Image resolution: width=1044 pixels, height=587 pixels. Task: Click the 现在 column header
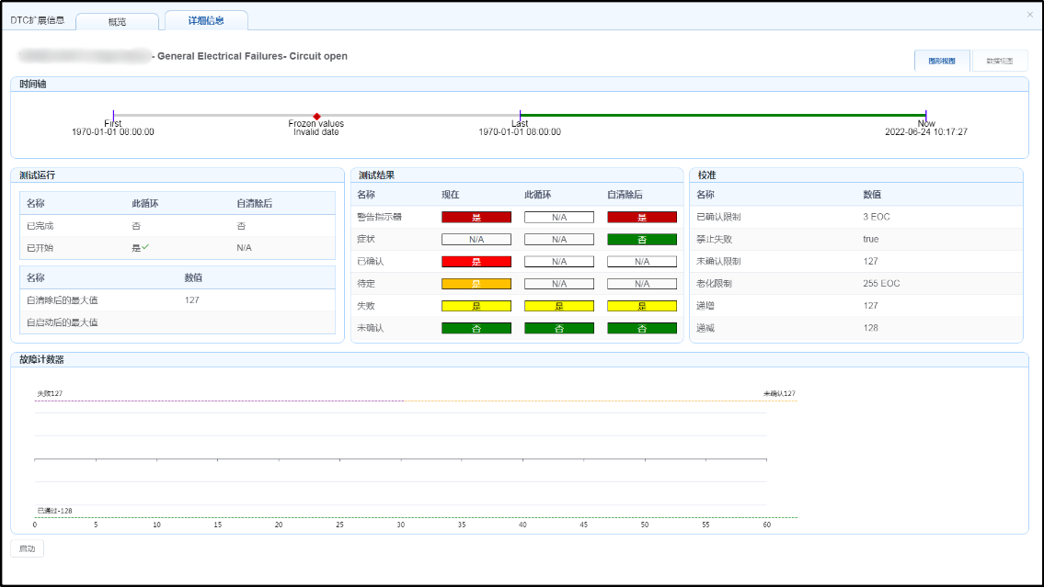[450, 195]
